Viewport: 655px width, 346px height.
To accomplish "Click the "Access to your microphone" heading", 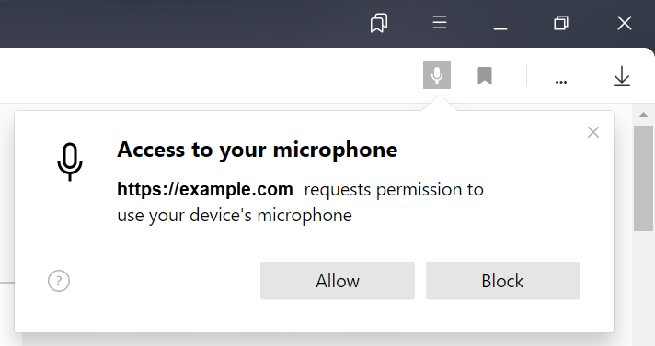I will pos(258,150).
